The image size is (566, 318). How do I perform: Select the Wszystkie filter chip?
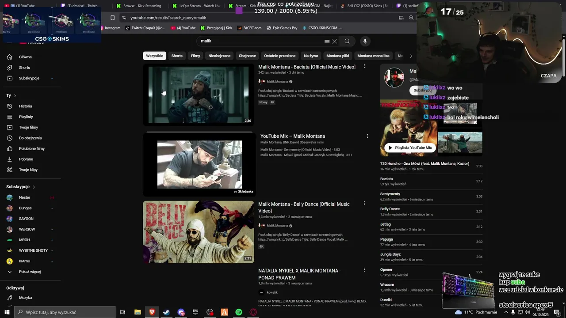point(154,56)
